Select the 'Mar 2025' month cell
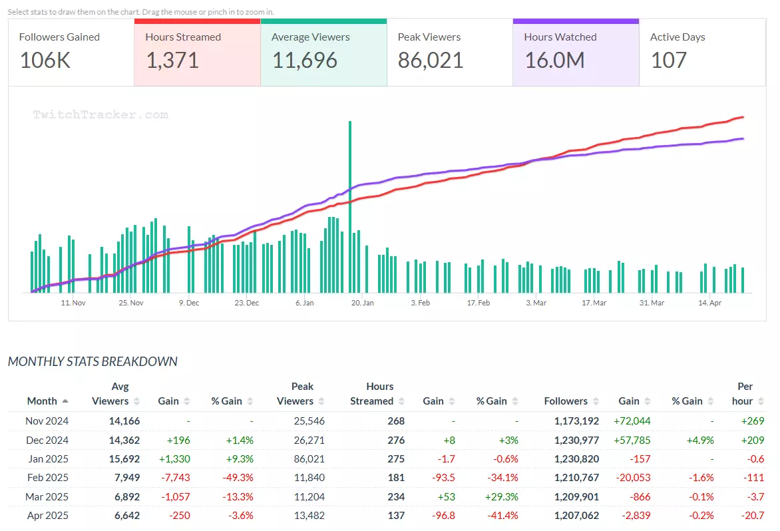The width and height of the screenshot is (780, 531). (x=47, y=496)
